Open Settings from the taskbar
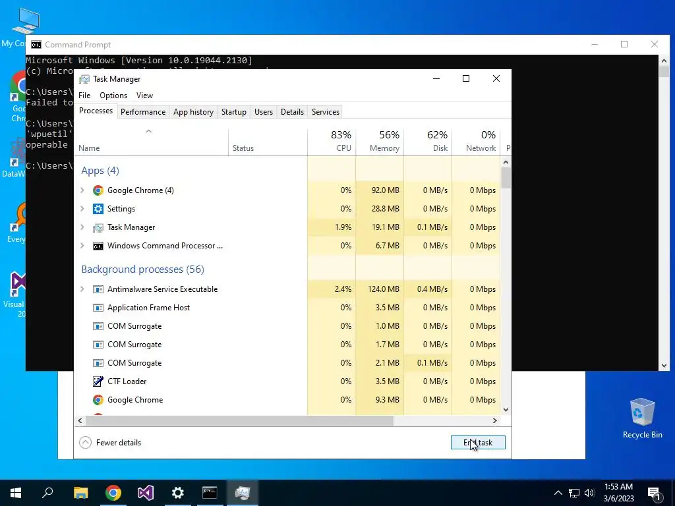This screenshot has width=675, height=506. click(x=177, y=493)
